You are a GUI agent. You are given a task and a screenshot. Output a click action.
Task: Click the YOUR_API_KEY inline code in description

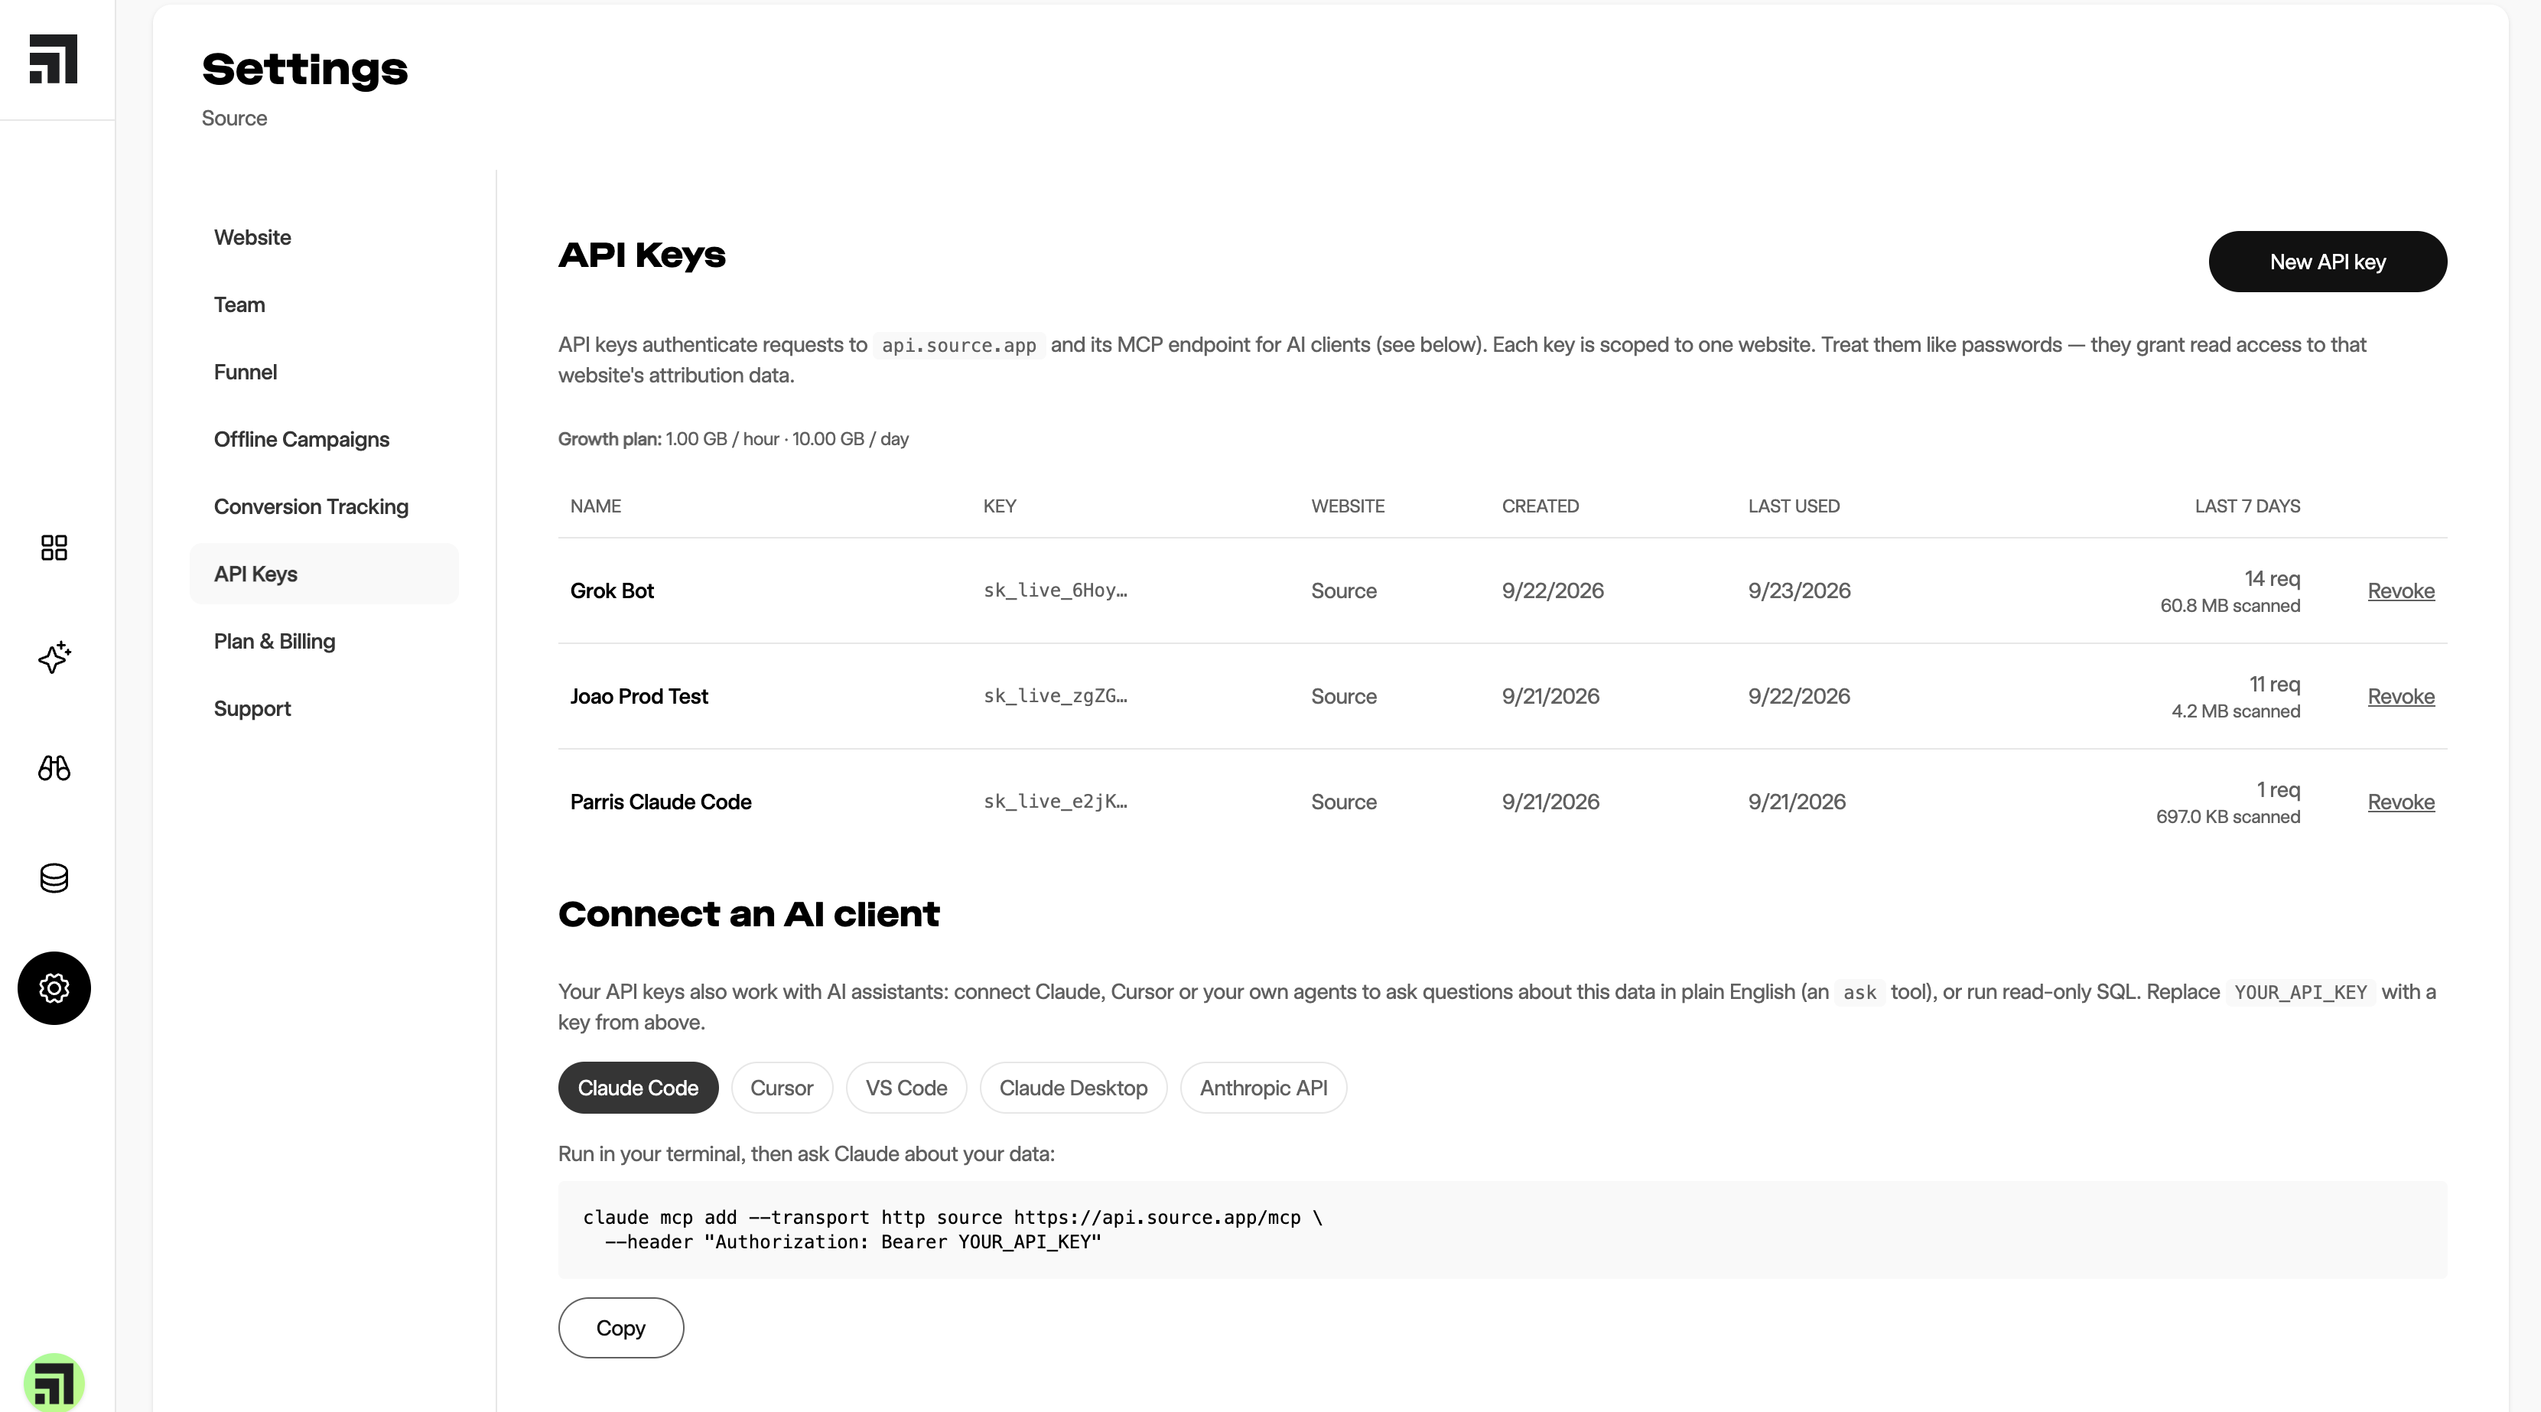tap(2300, 993)
